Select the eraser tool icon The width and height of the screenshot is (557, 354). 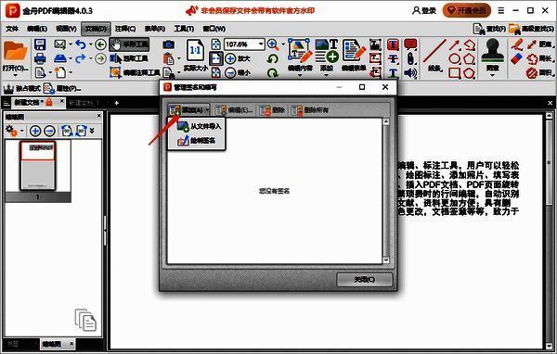517,59
